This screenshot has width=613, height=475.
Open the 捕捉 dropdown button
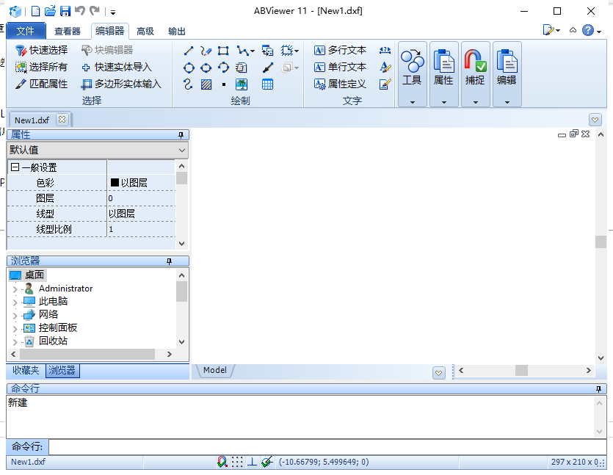pyautogui.click(x=476, y=74)
